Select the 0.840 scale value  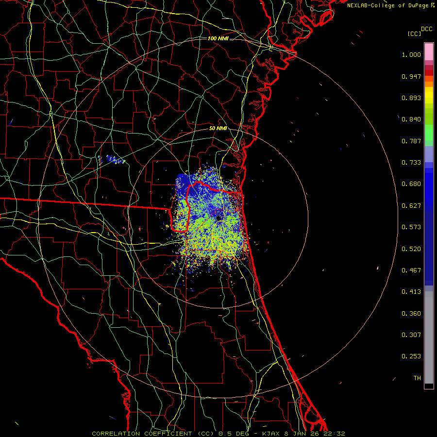[x=411, y=119]
